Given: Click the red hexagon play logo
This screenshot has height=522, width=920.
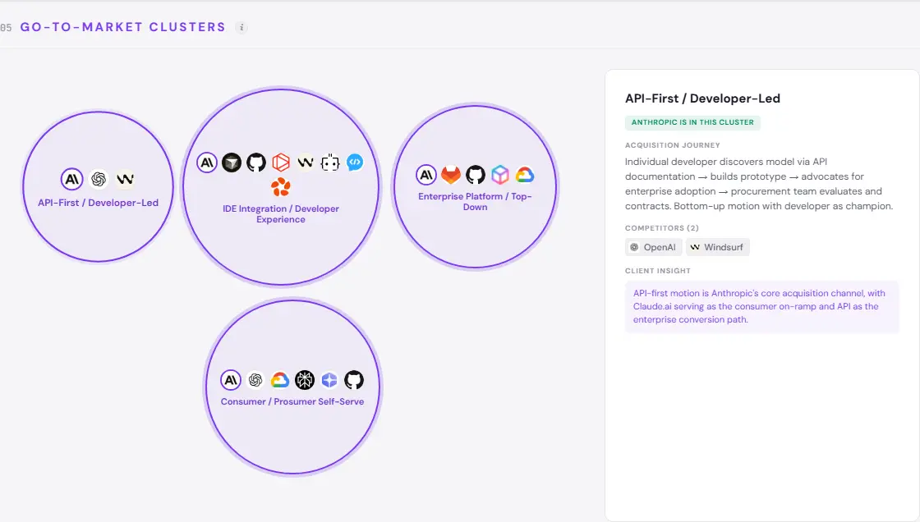Looking at the screenshot, I should pos(281,163).
